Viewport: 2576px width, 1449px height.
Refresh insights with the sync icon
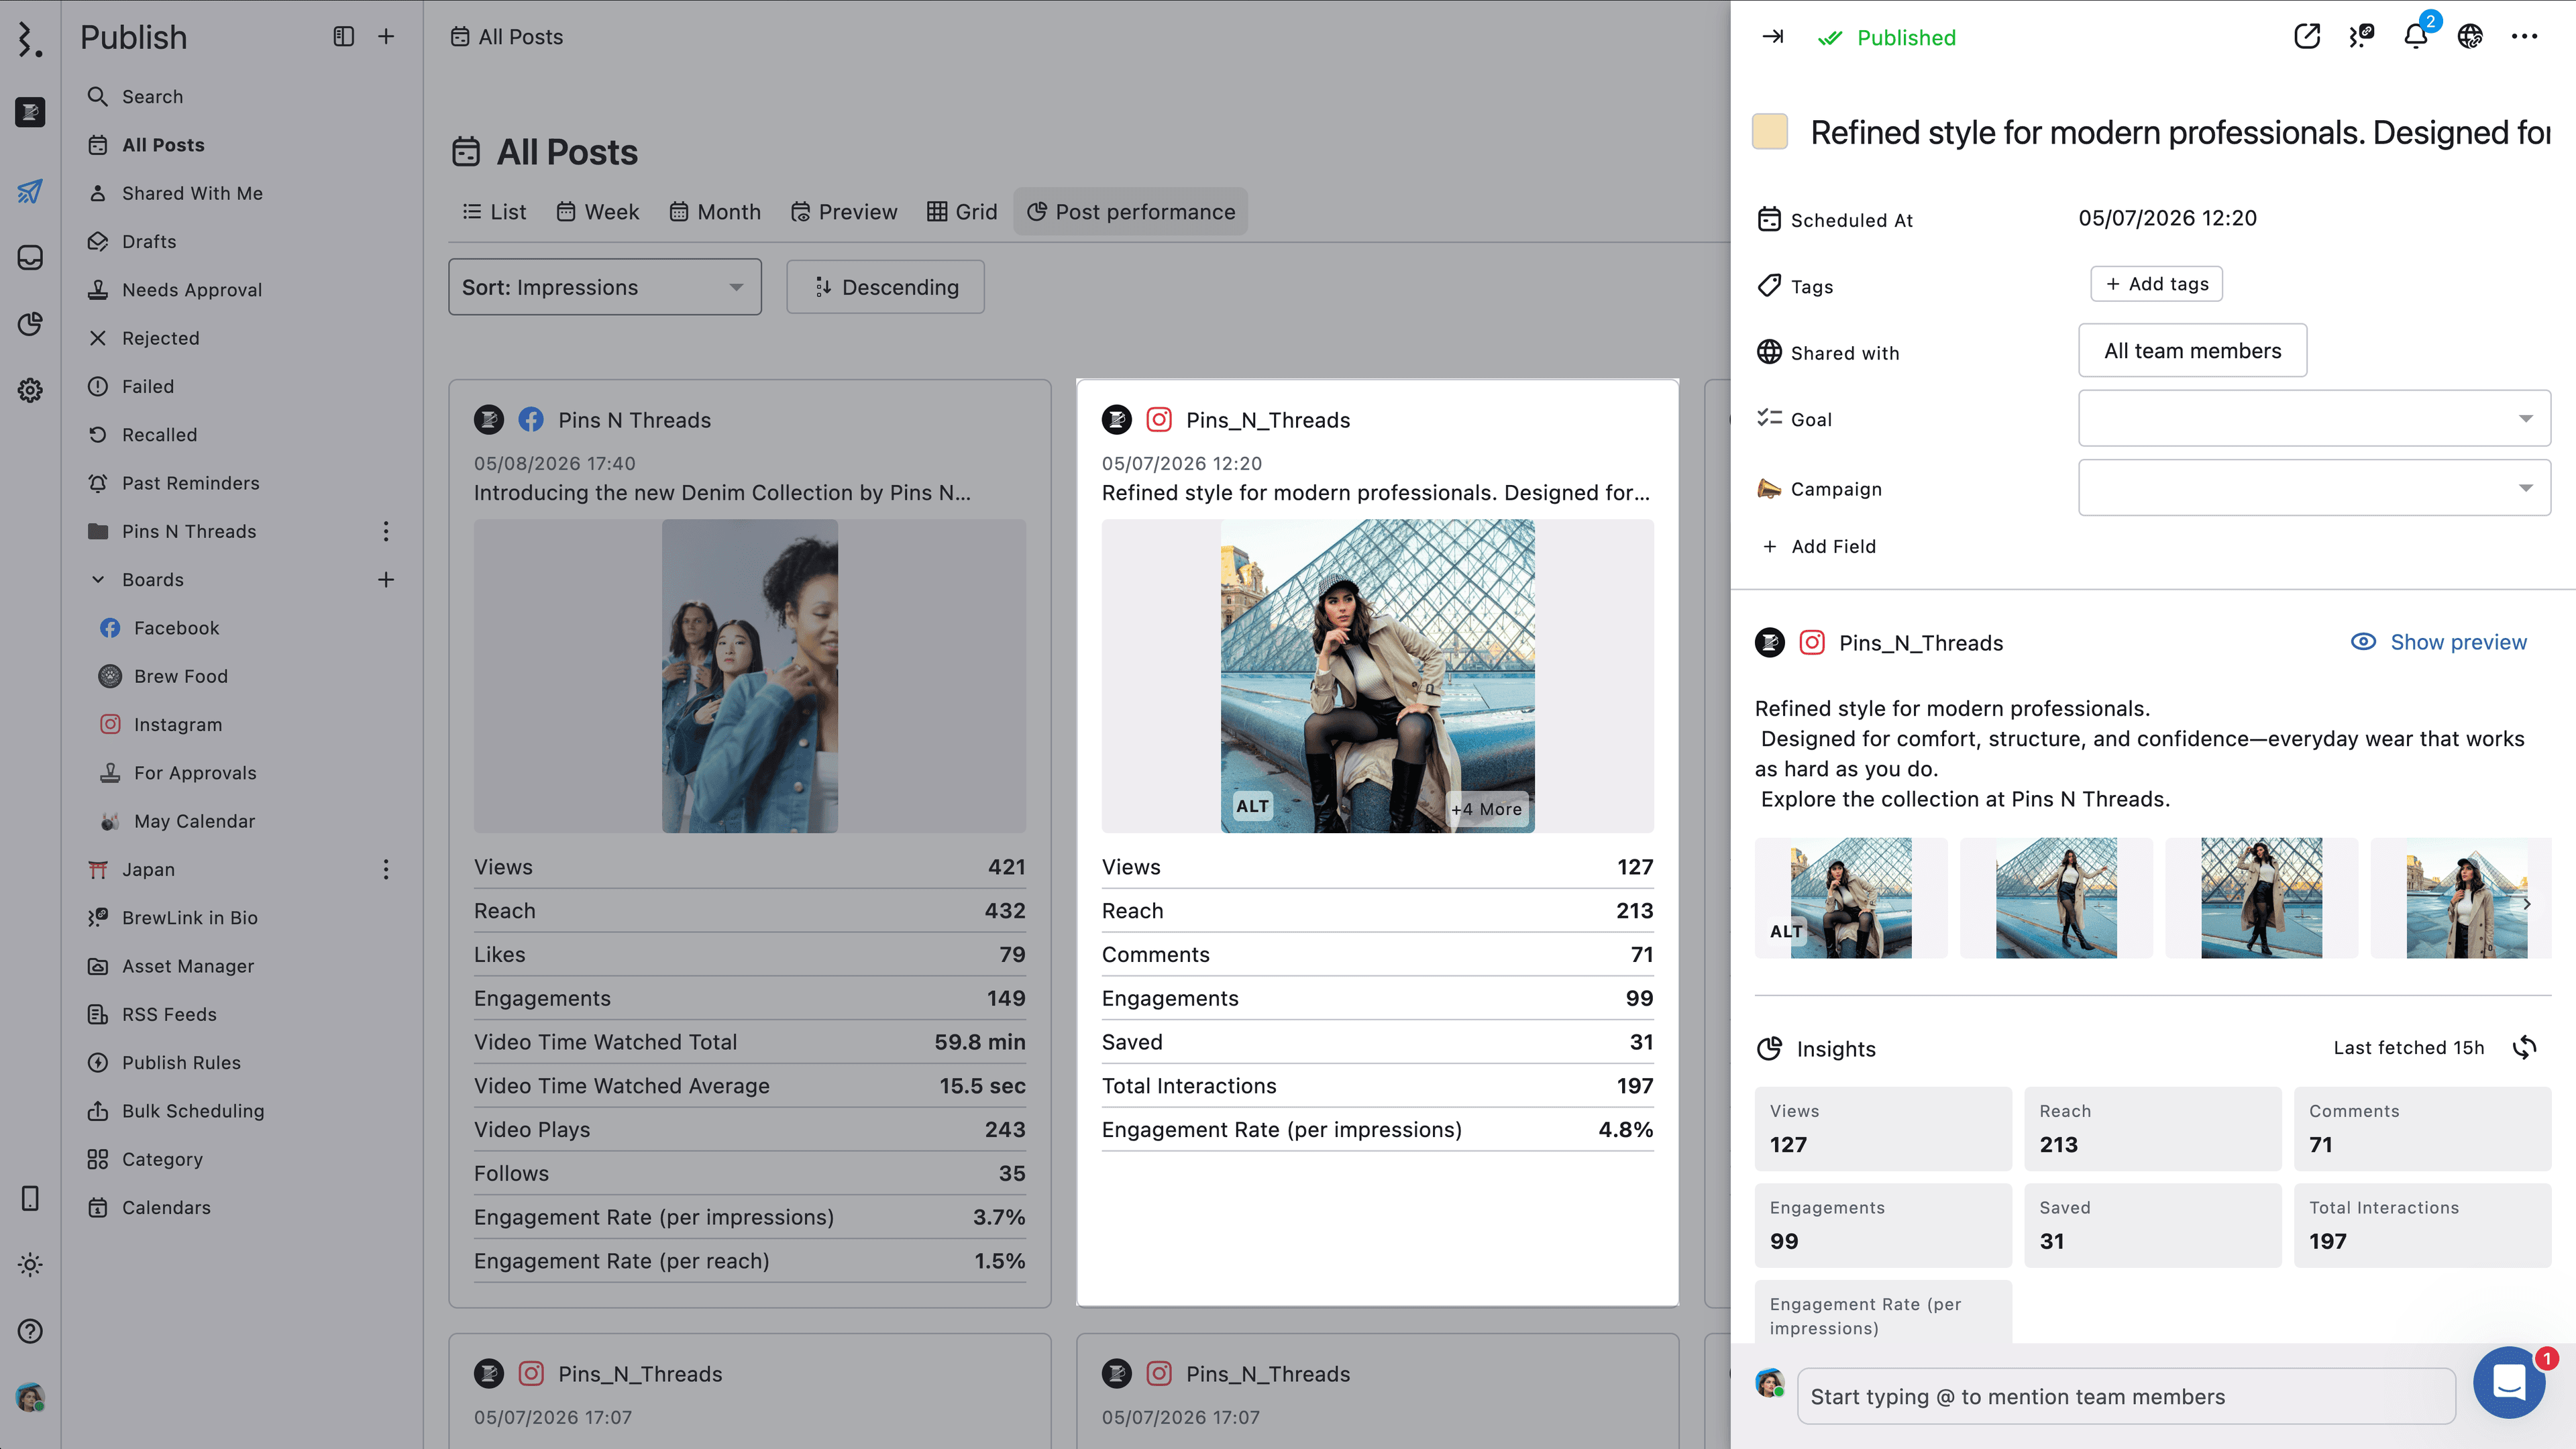click(x=2524, y=1047)
